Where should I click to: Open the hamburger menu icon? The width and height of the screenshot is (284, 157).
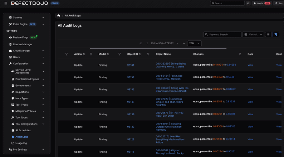tap(6, 3)
